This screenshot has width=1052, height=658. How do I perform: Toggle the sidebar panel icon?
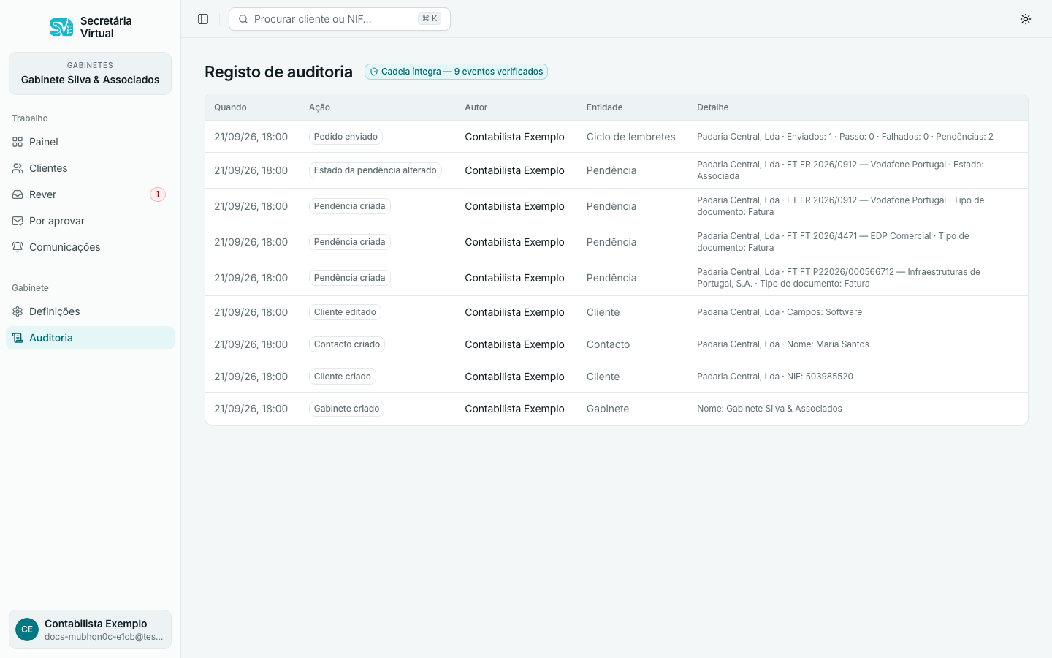(x=203, y=19)
